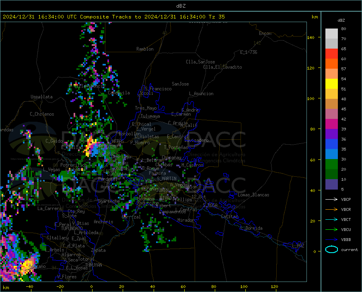The width and height of the screenshot is (362, 292).
Task: Click the -40 km horizontal axis tick
Action: click(x=29, y=286)
